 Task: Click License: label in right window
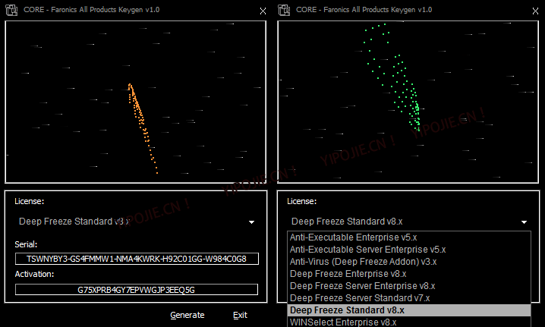coord(301,201)
